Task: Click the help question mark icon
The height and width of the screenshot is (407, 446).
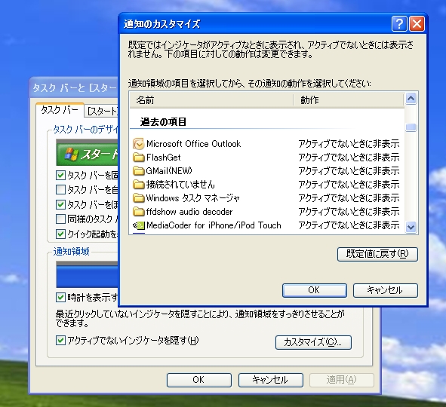Action: [399, 23]
